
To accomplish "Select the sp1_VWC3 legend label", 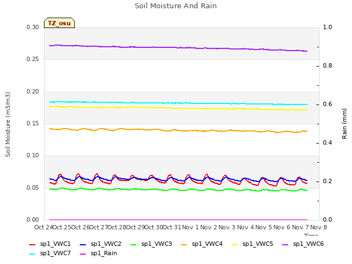I will [x=156, y=244].
